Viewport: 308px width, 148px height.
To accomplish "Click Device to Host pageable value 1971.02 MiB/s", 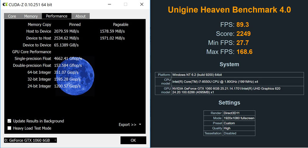I will pyautogui.click(x=112, y=38).
